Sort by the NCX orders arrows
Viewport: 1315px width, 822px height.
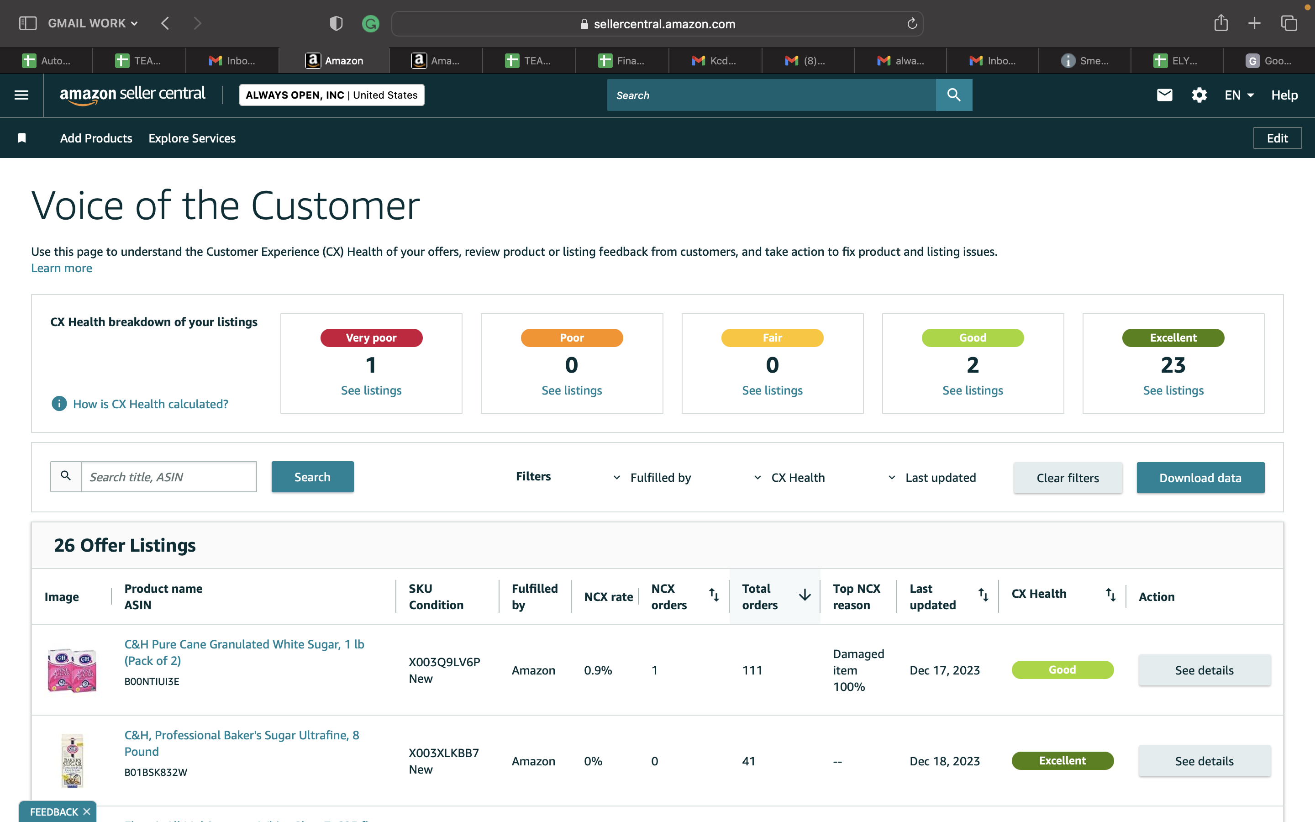[714, 595]
